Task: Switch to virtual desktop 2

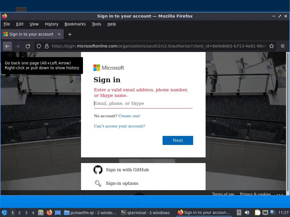Action: 20,213
